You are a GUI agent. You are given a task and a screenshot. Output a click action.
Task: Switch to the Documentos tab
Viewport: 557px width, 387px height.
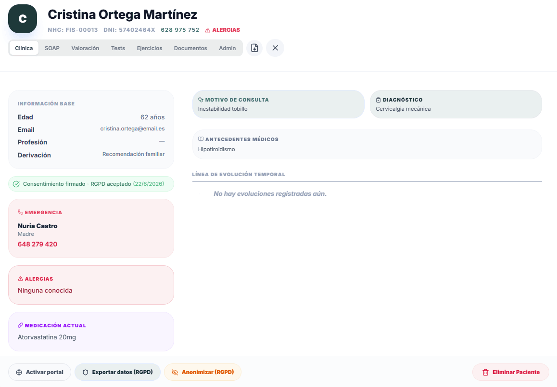coord(190,48)
